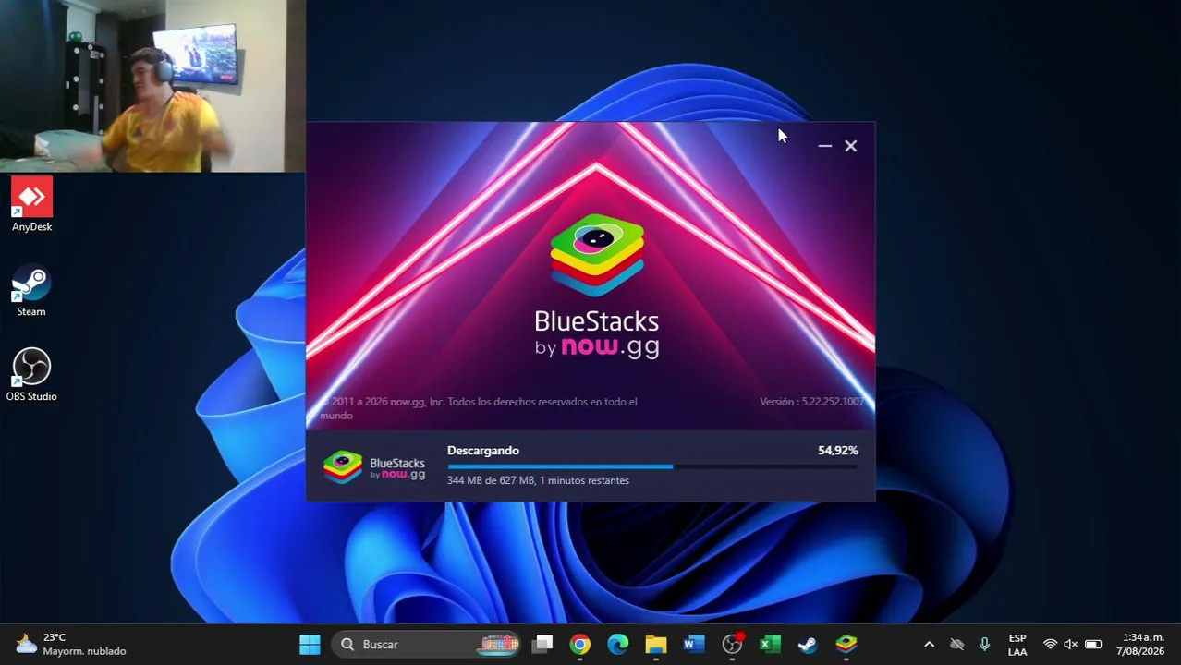The width and height of the screenshot is (1181, 665).
Task: Open the clock and date 1:34 a.m.
Action: pos(1142,645)
